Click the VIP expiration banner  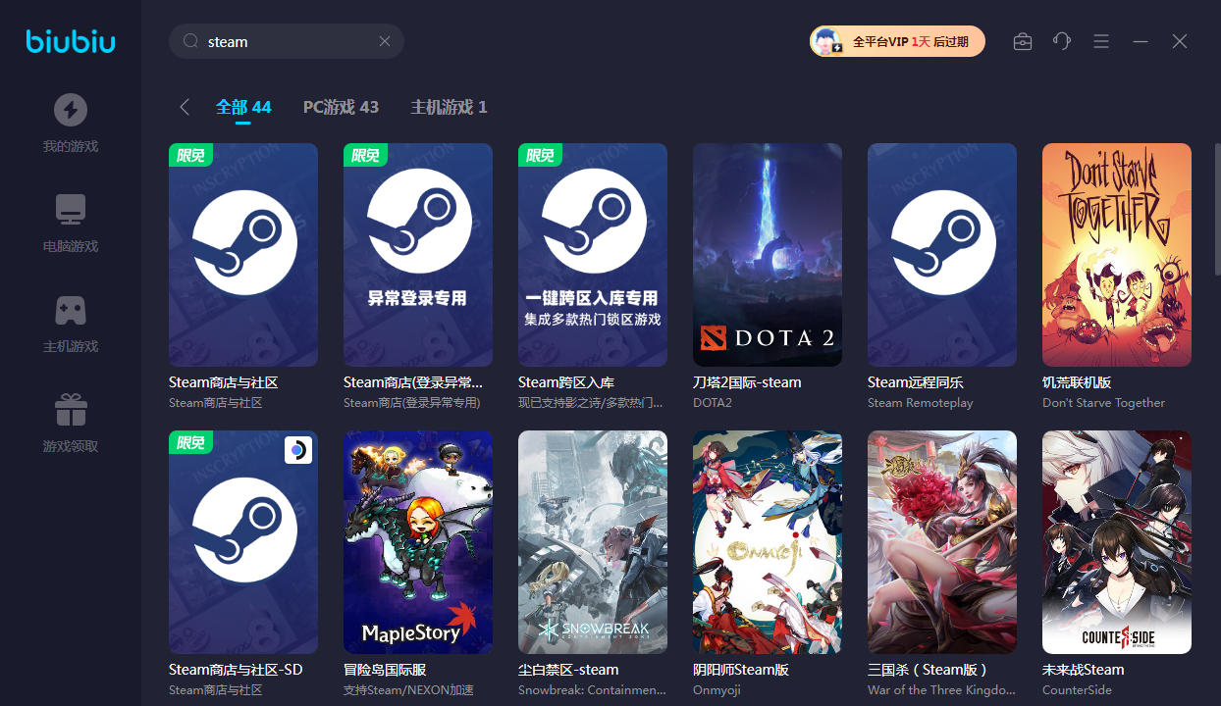coord(897,41)
